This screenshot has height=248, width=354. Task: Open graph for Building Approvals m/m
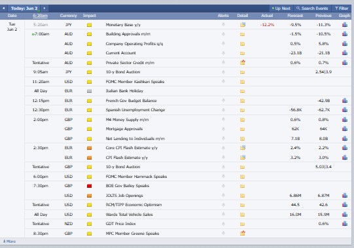coord(345,34)
